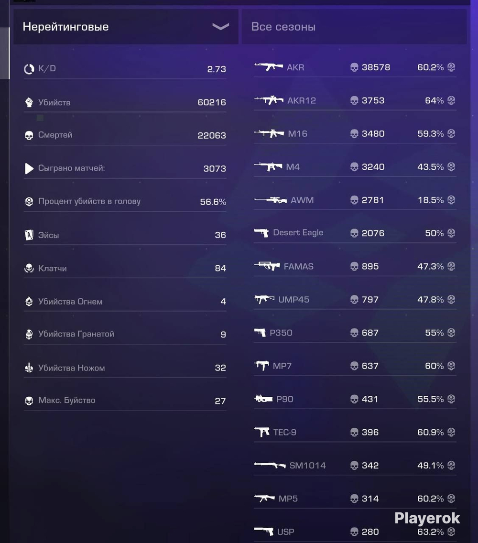Click the skull icon beside Смертей
The width and height of the screenshot is (478, 543).
click(29, 135)
